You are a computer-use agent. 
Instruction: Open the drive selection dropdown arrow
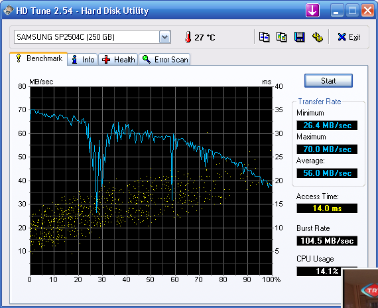pyautogui.click(x=165, y=37)
